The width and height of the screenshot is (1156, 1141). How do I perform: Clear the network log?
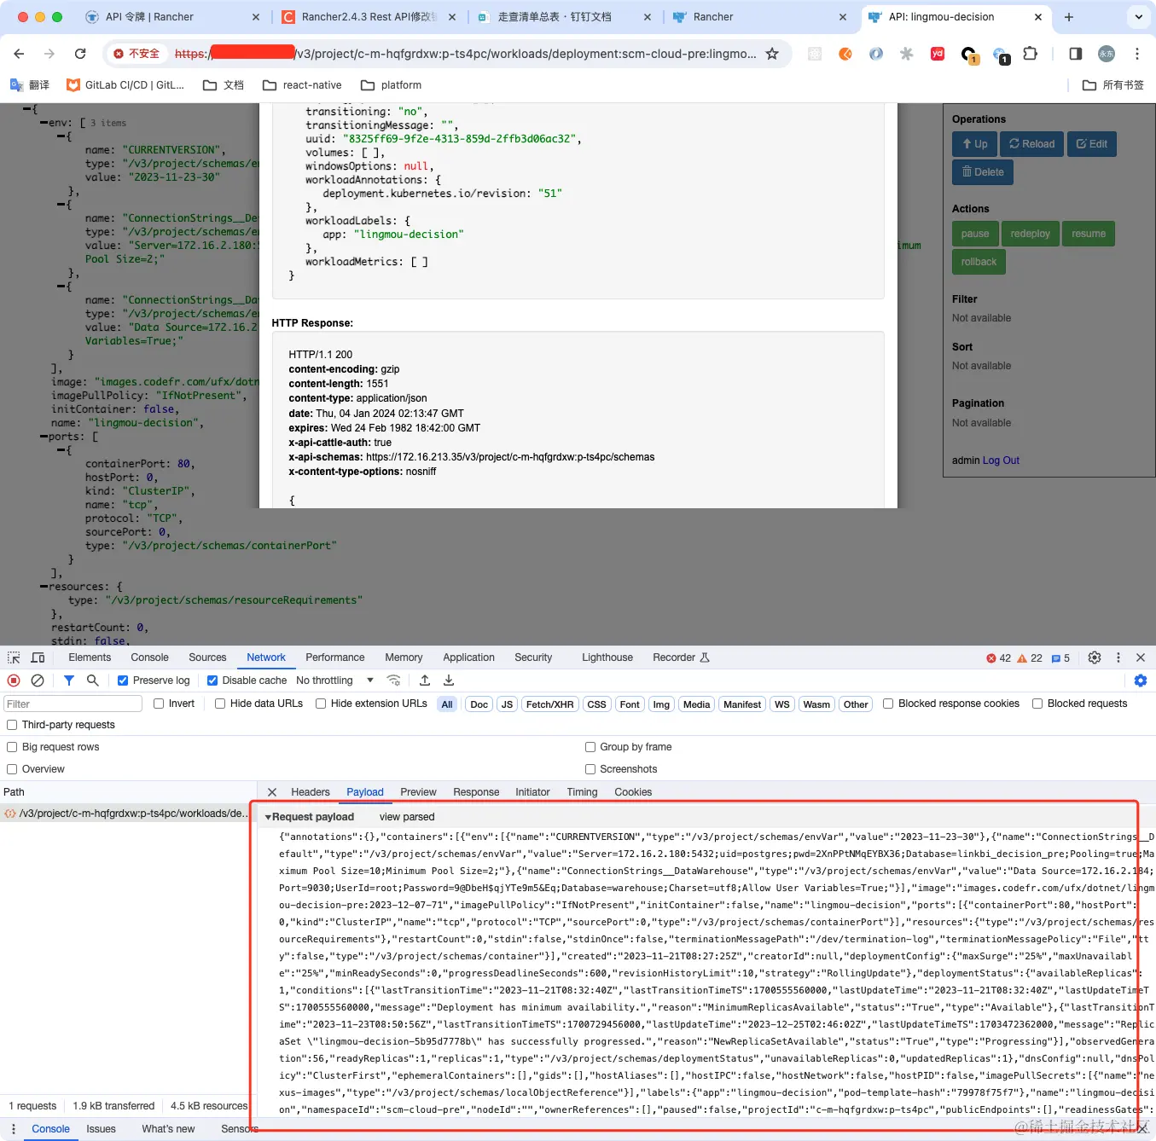point(38,681)
